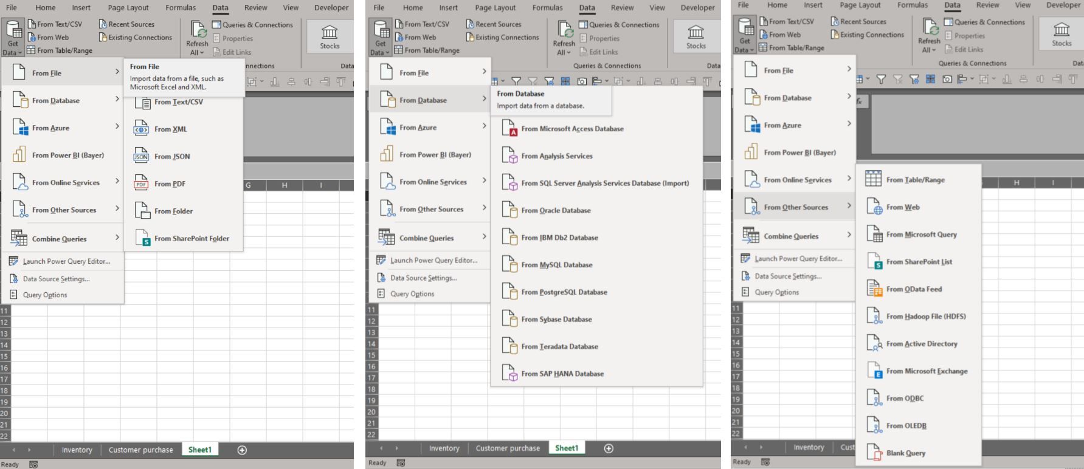The width and height of the screenshot is (1084, 469).
Task: Click Refresh All in From File submenu window
Action: pyautogui.click(x=197, y=38)
